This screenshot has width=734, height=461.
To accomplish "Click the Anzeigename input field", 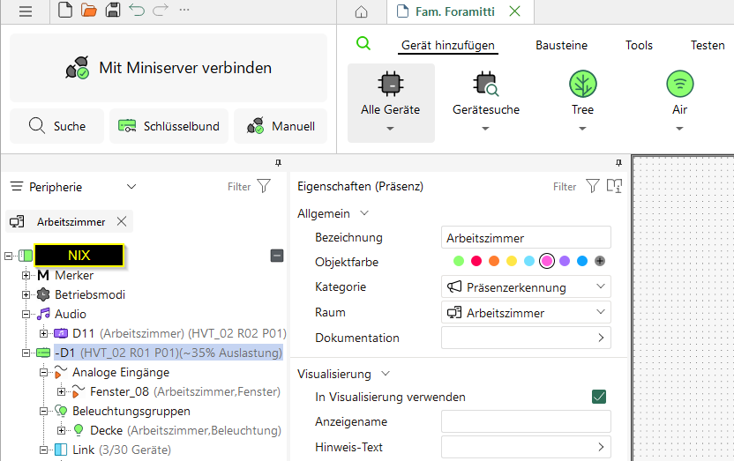I will pos(526,421).
